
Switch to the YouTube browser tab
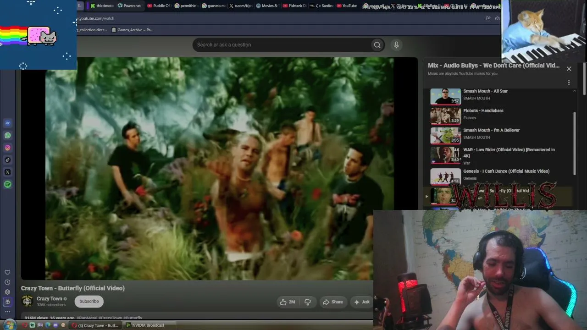(x=347, y=6)
